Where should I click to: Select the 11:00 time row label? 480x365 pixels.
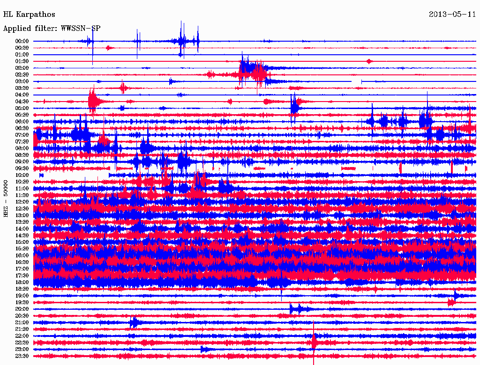click(22, 189)
